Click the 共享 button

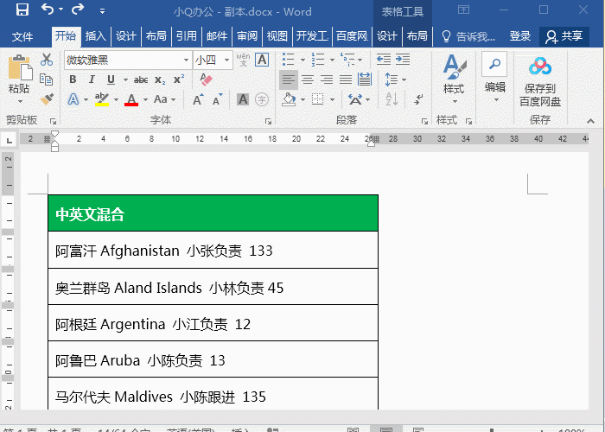564,36
